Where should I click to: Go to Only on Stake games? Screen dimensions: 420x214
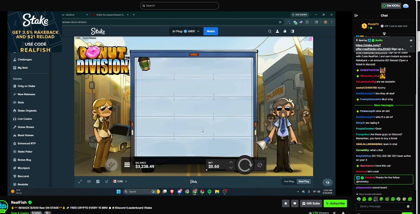tap(26, 86)
